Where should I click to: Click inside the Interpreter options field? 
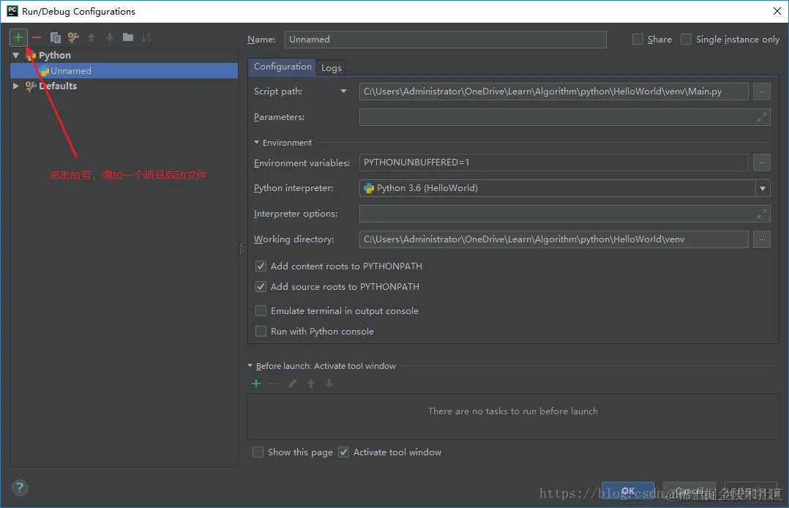(564, 214)
